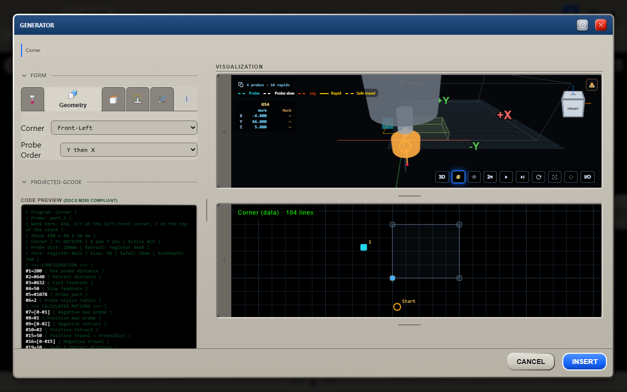Click the "Safe travel" legend entry

(x=362, y=93)
